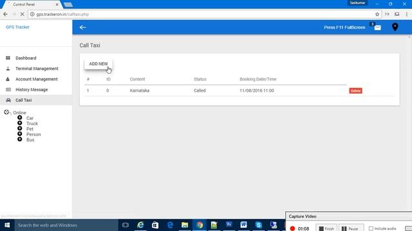Click the map location pin icon
This screenshot has width=412, height=231.
(x=395, y=27)
